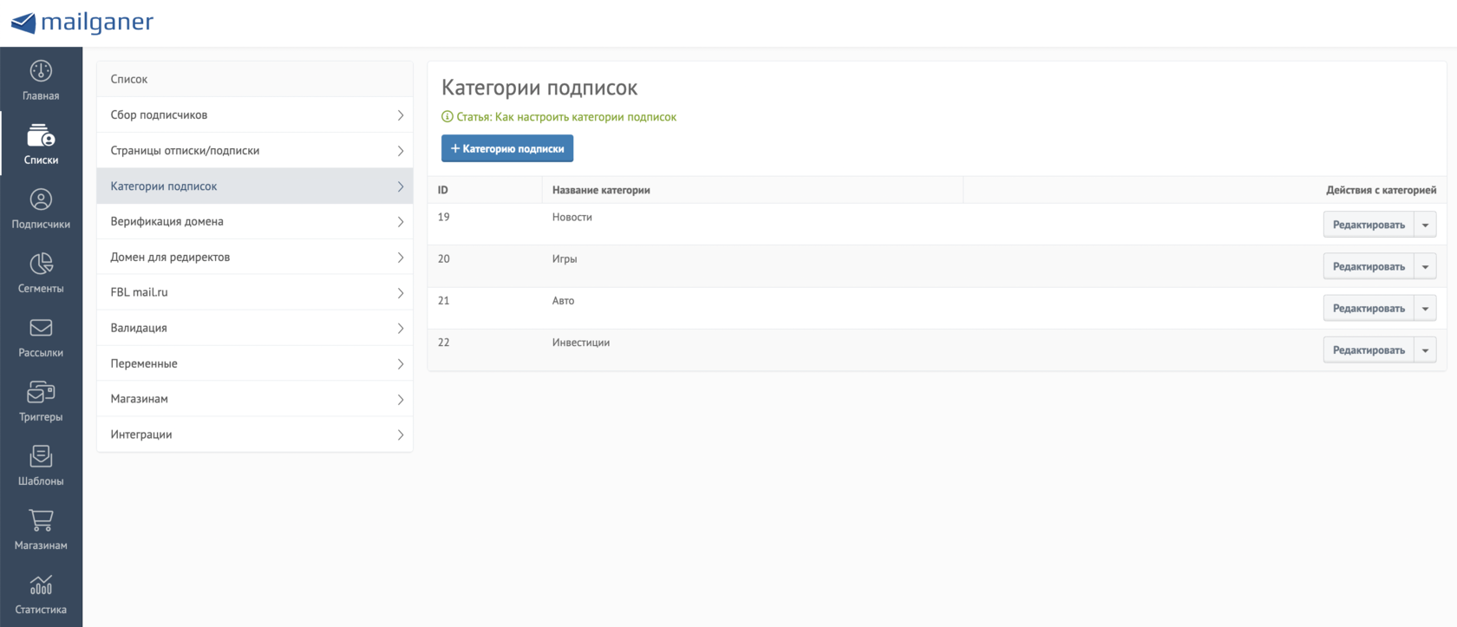The width and height of the screenshot is (1457, 627).
Task: Select the Список menu item
Action: coord(254,79)
